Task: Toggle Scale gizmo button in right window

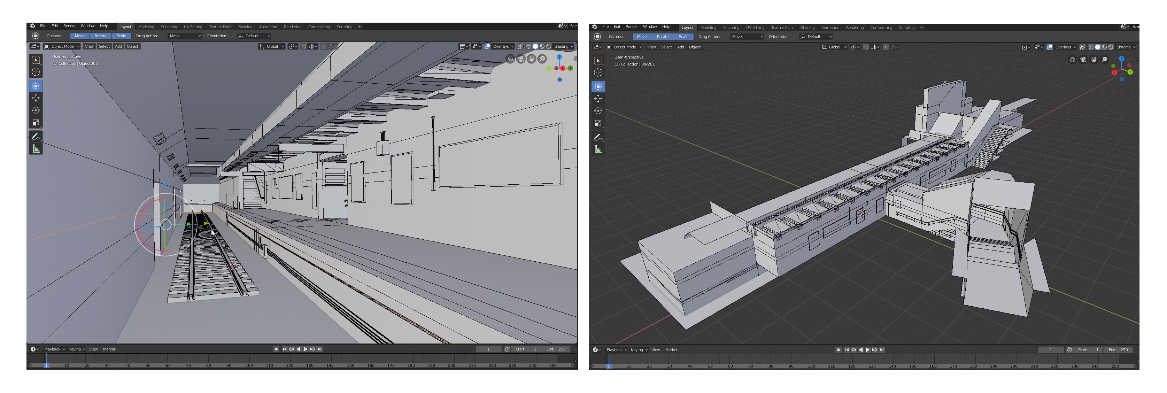Action: 683,37
